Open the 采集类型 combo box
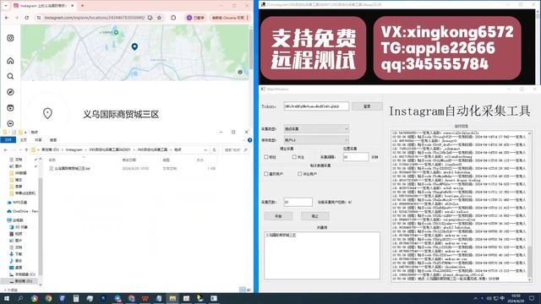This screenshot has height=304, width=541. [x=316, y=129]
